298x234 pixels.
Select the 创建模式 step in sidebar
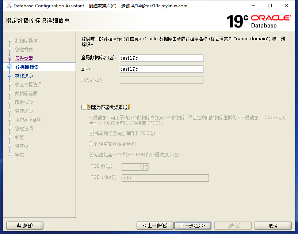click(x=24, y=49)
